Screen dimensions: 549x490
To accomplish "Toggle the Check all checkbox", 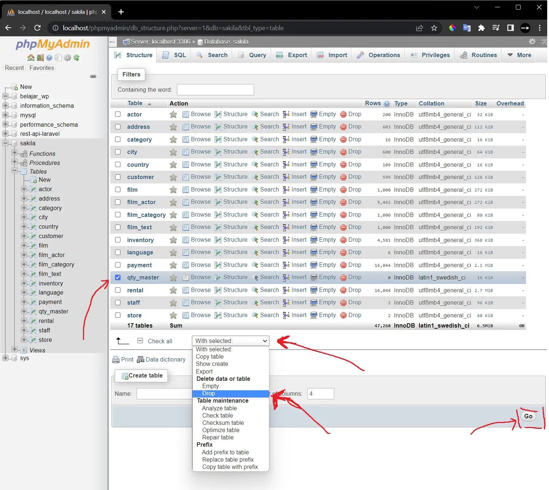I will click(x=140, y=341).
